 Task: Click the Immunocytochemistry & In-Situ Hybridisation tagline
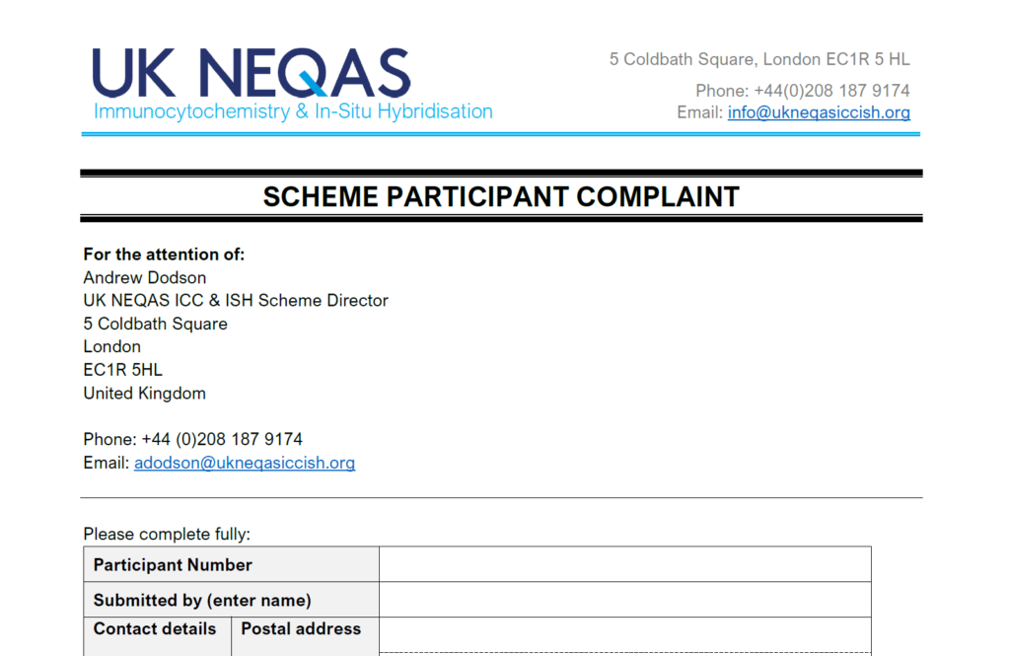tap(293, 111)
